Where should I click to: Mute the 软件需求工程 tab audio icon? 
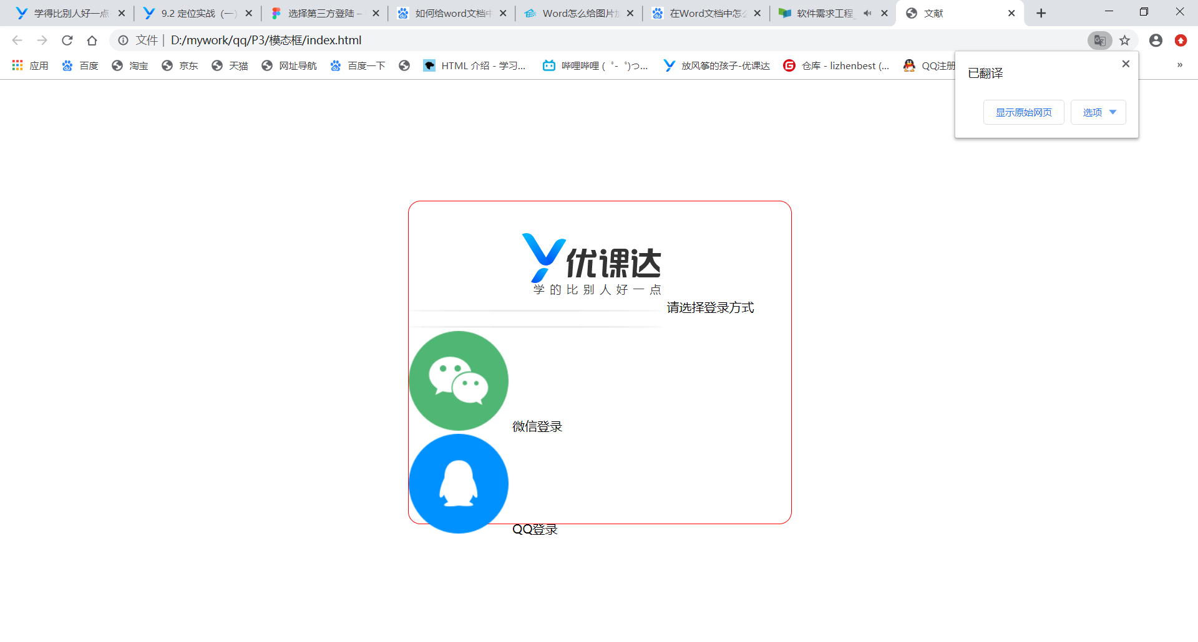point(867,13)
